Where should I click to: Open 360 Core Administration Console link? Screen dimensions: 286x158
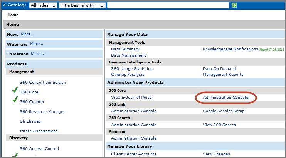(225, 98)
